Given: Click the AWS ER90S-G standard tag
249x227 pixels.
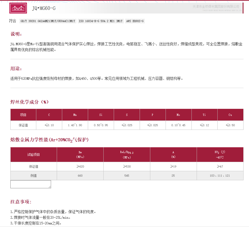Looking at the screenshot, I should (135, 21).
